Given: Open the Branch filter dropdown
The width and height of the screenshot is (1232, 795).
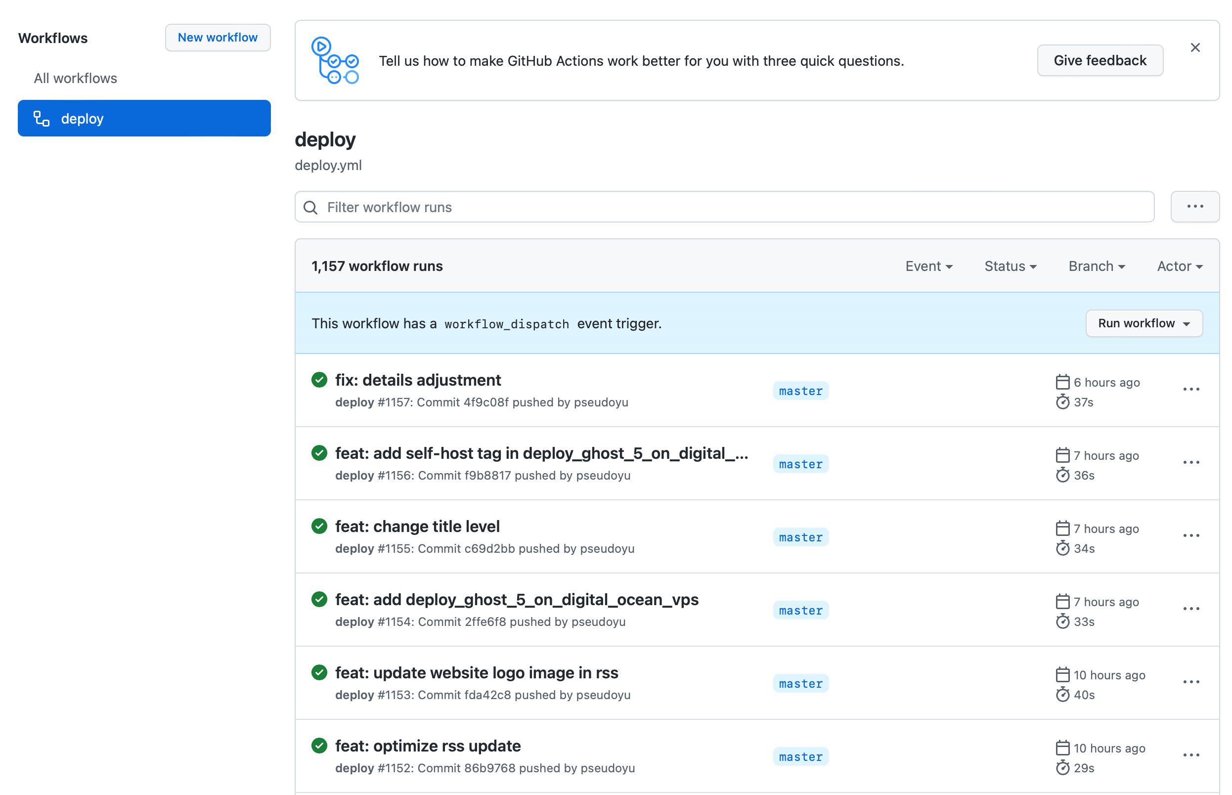Looking at the screenshot, I should [1096, 266].
